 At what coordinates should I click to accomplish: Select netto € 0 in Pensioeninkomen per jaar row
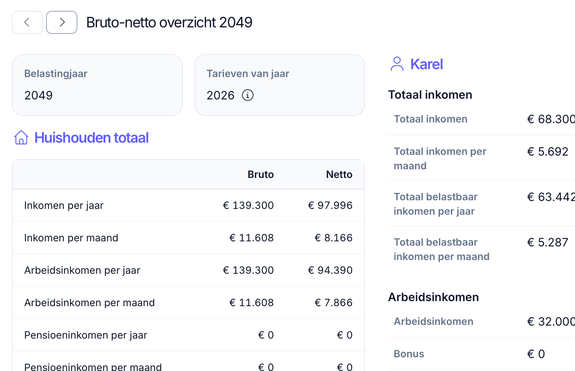345,335
